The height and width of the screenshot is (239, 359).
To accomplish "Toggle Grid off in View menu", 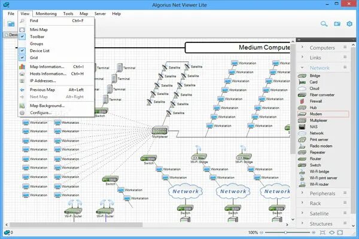I will tap(56, 58).
